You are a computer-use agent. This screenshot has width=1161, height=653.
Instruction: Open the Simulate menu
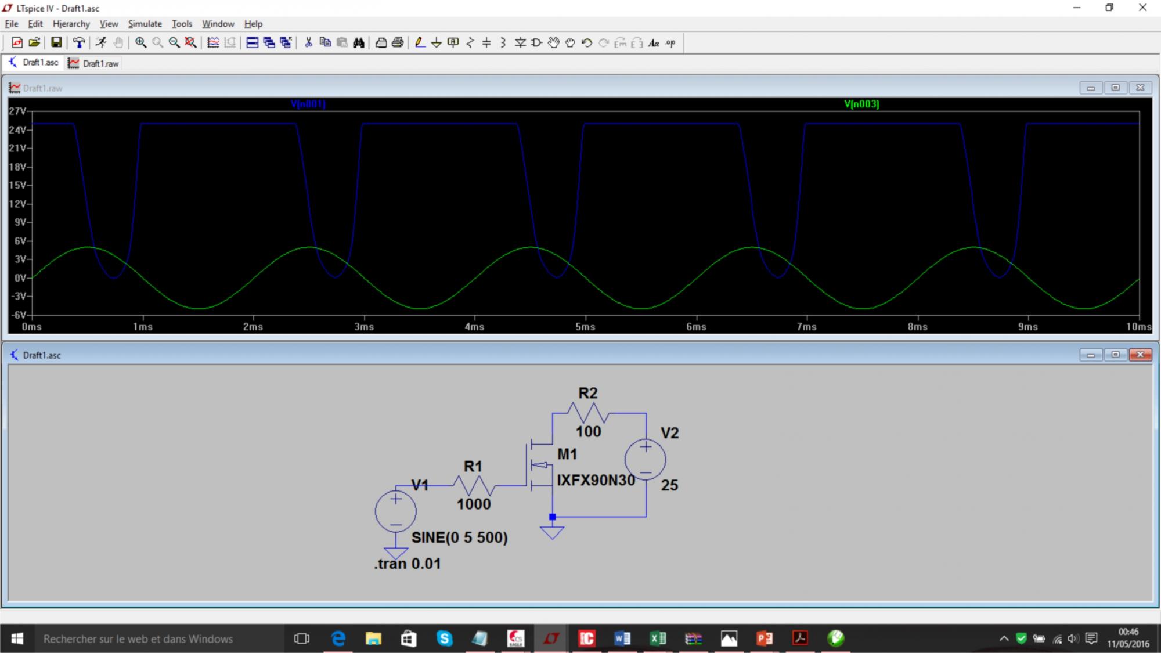145,24
